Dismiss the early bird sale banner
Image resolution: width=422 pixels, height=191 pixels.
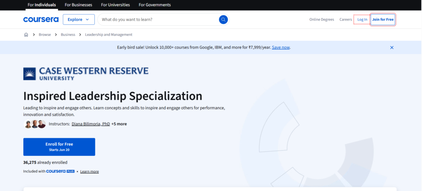click(x=392, y=47)
